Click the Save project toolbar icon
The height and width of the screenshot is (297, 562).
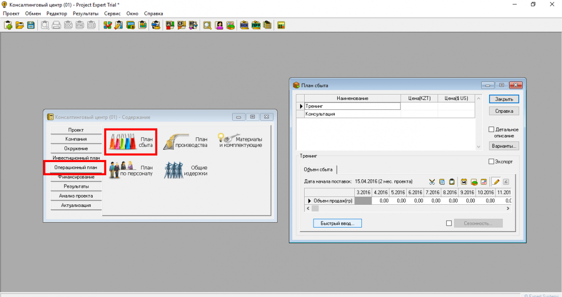coord(31,25)
